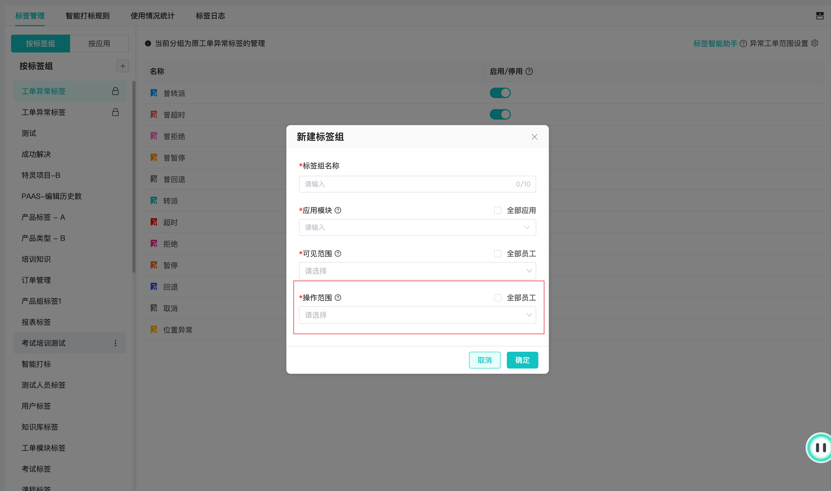Switch to 标签管理 tab
This screenshot has width=831, height=491.
30,16
